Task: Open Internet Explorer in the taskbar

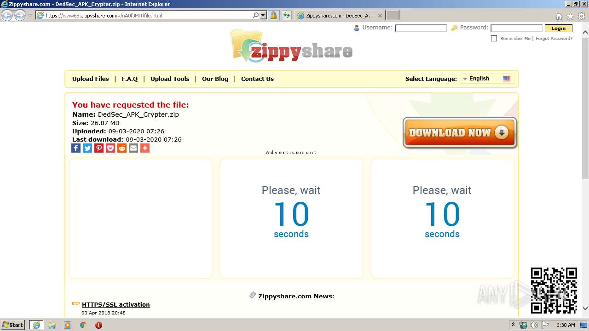Action: [x=36, y=325]
